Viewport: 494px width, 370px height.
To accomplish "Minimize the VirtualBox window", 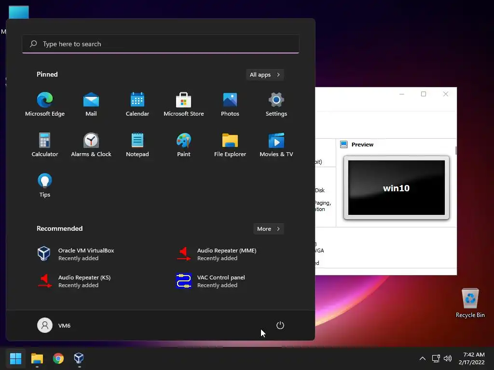I will (402, 94).
